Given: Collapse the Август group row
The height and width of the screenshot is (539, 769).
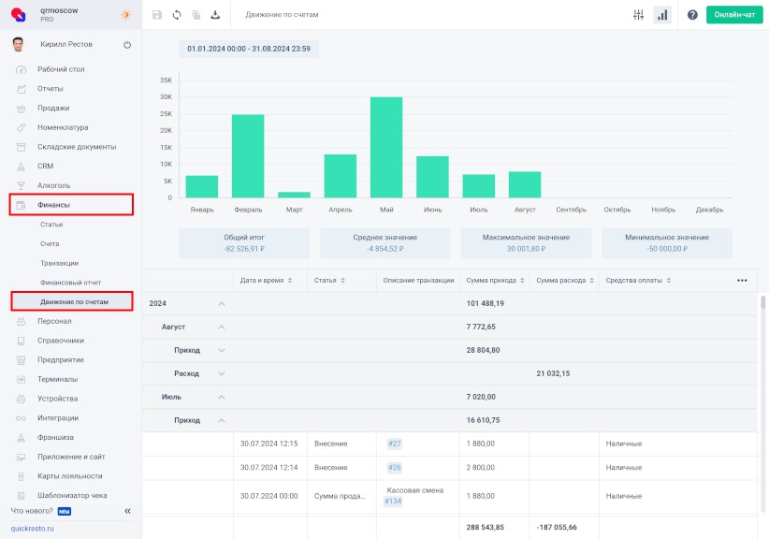Looking at the screenshot, I should click(x=221, y=328).
